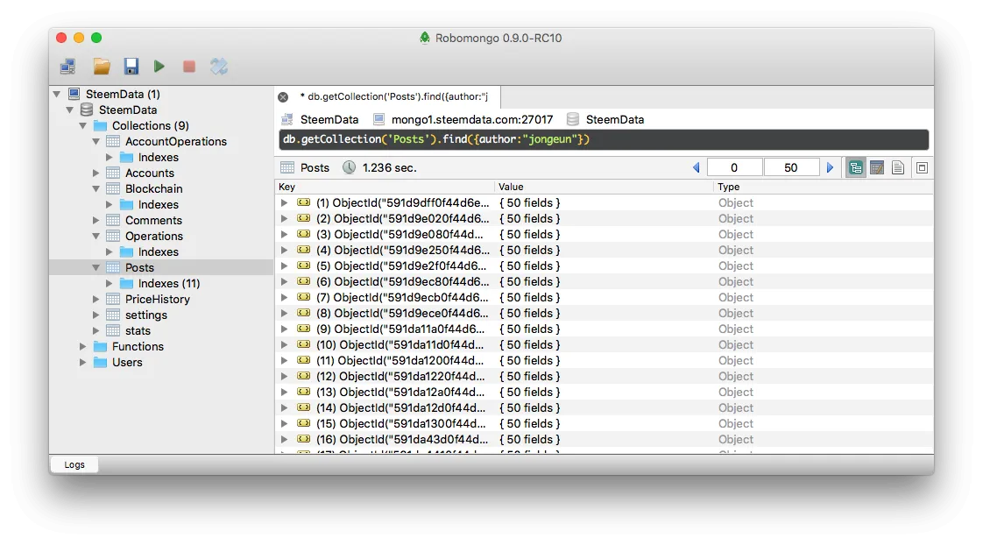Execute the query with green play button
This screenshot has width=983, height=545.
159,66
